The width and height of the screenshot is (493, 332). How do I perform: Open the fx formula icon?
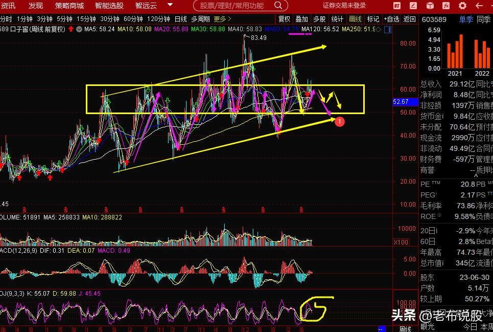tap(446, 6)
